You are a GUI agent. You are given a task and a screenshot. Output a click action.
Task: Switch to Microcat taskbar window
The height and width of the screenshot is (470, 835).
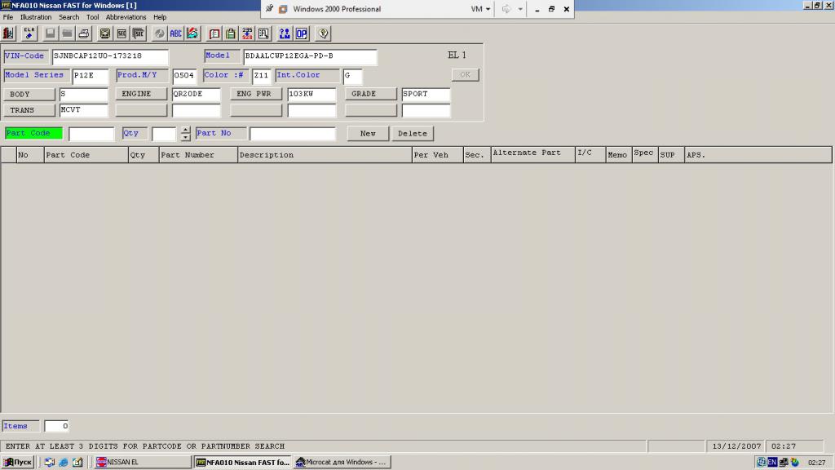(342, 462)
